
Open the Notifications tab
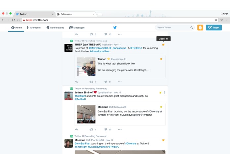[55, 27]
